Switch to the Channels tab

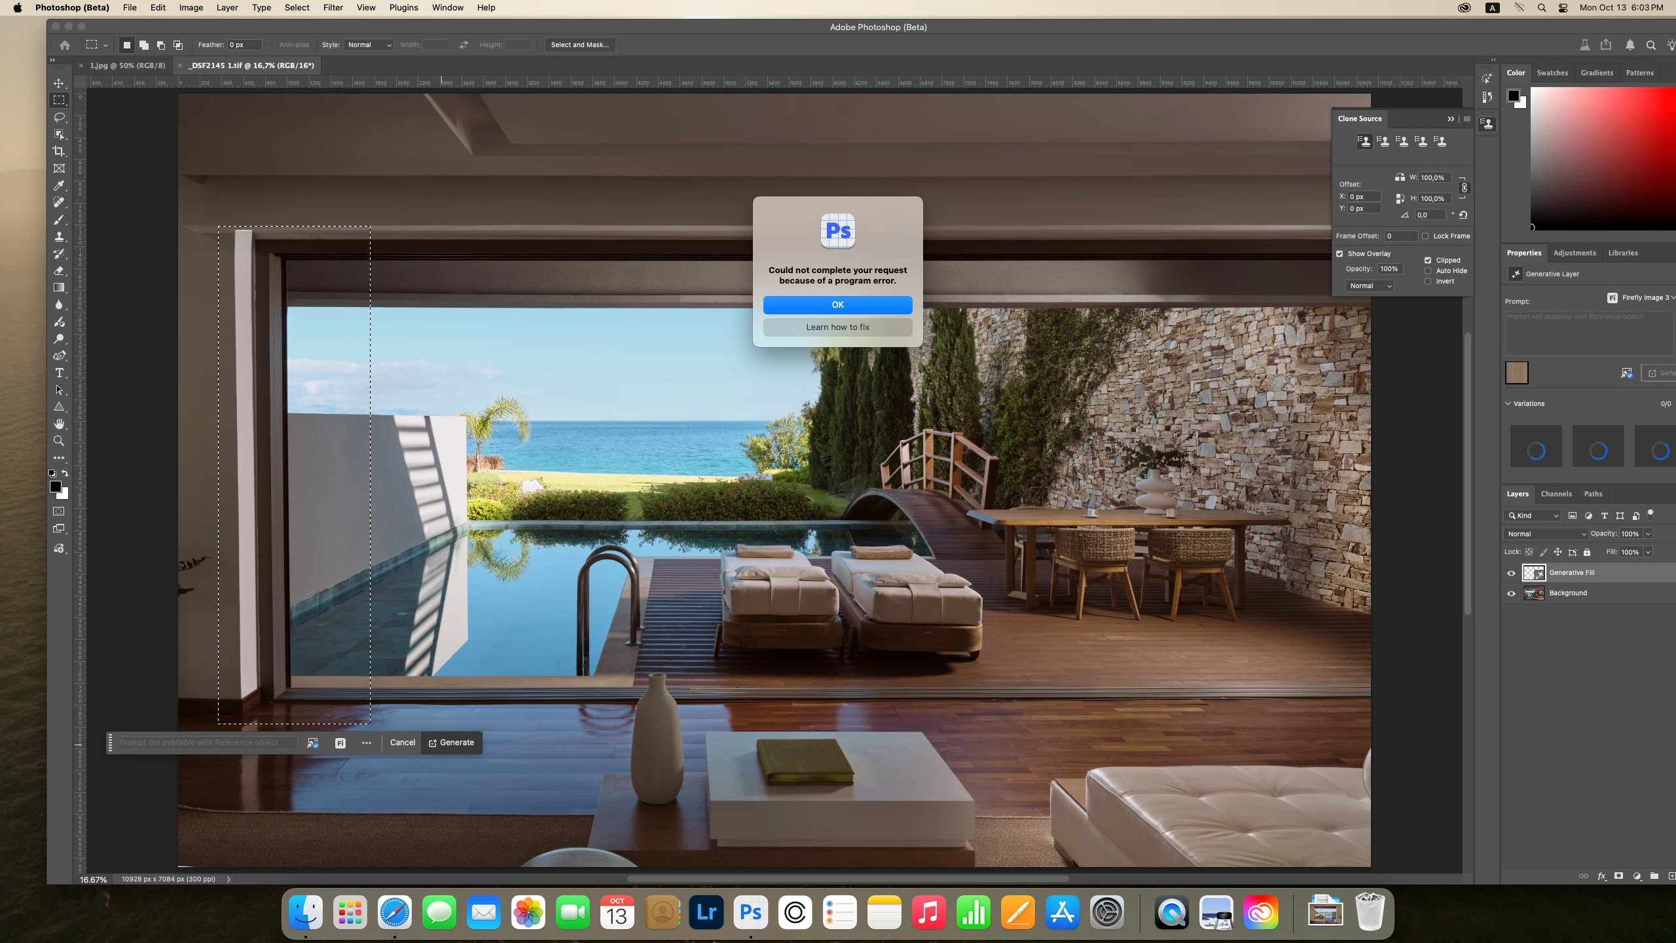(x=1556, y=494)
